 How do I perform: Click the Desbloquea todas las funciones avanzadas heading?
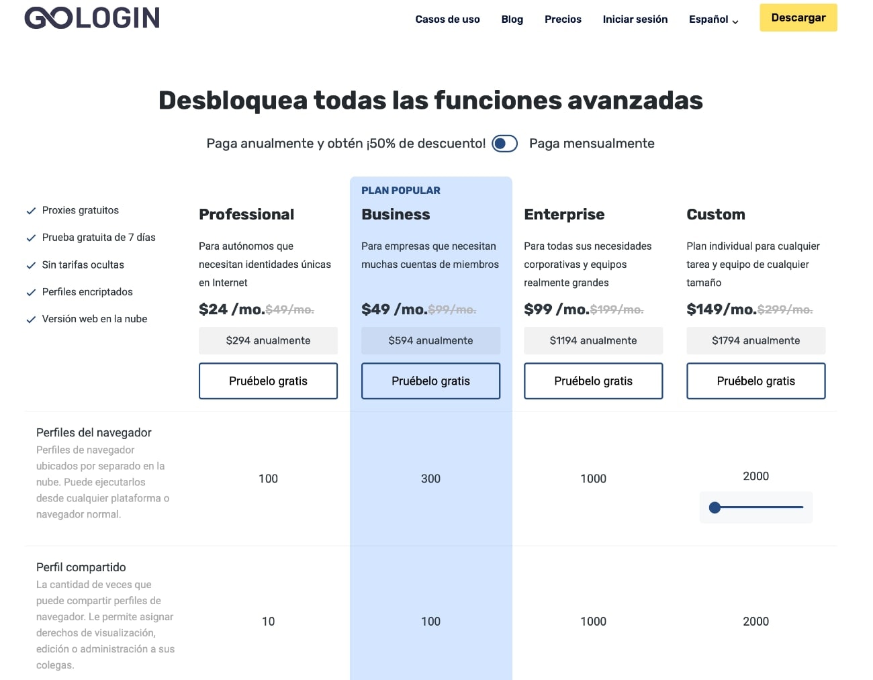coord(430,100)
